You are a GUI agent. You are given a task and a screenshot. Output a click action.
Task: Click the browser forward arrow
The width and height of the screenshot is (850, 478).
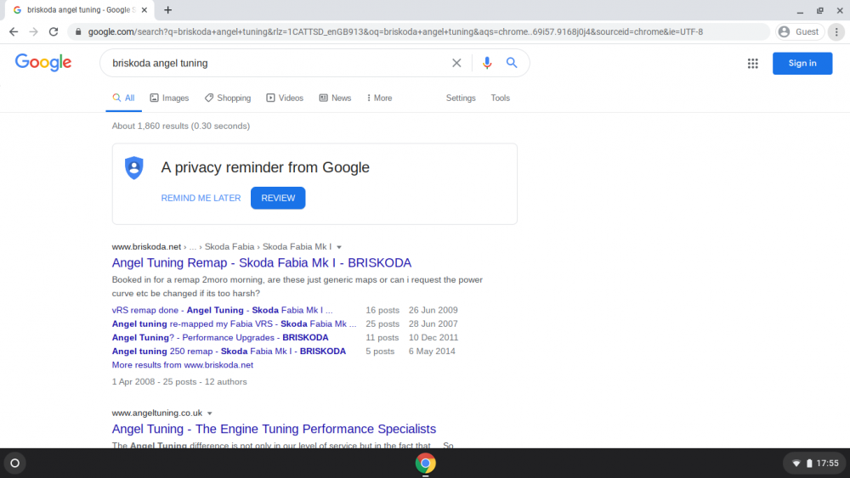[34, 32]
